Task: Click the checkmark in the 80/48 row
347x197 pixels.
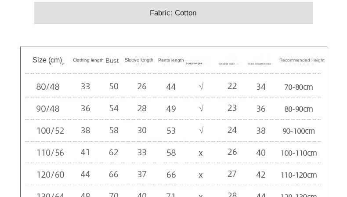Action: tap(201, 87)
